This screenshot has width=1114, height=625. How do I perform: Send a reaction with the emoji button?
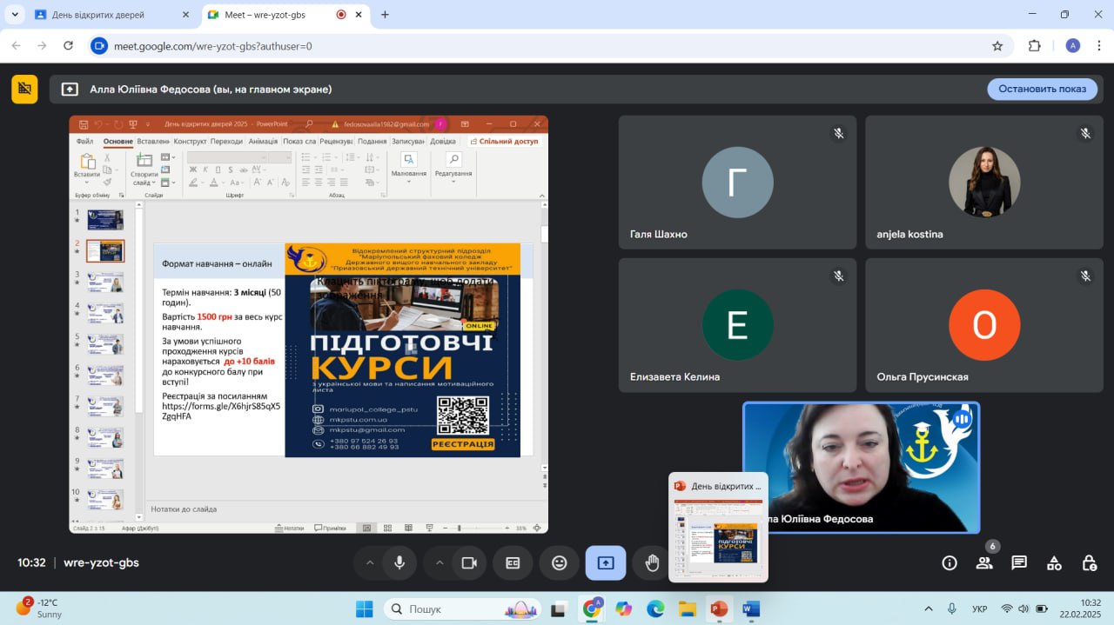coord(560,562)
